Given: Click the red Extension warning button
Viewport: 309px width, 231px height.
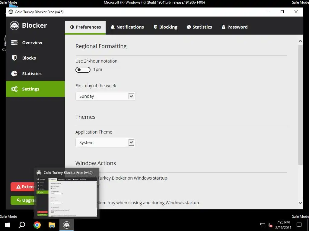Looking at the screenshot, I should pyautogui.click(x=22, y=186).
